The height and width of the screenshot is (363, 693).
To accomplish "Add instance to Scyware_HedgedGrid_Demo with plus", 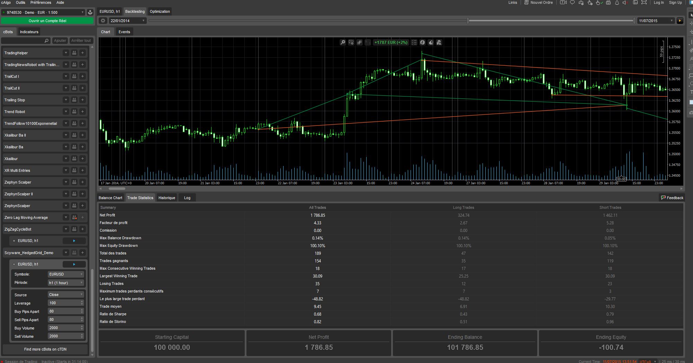I will click(82, 253).
